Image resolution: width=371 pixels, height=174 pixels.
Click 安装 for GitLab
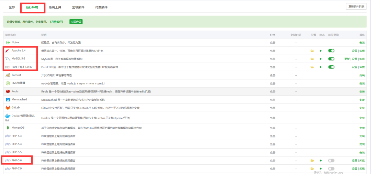362,108
